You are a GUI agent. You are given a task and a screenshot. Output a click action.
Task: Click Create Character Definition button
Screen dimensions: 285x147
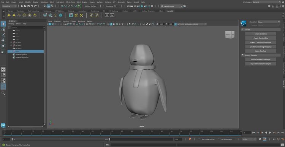tap(260, 42)
